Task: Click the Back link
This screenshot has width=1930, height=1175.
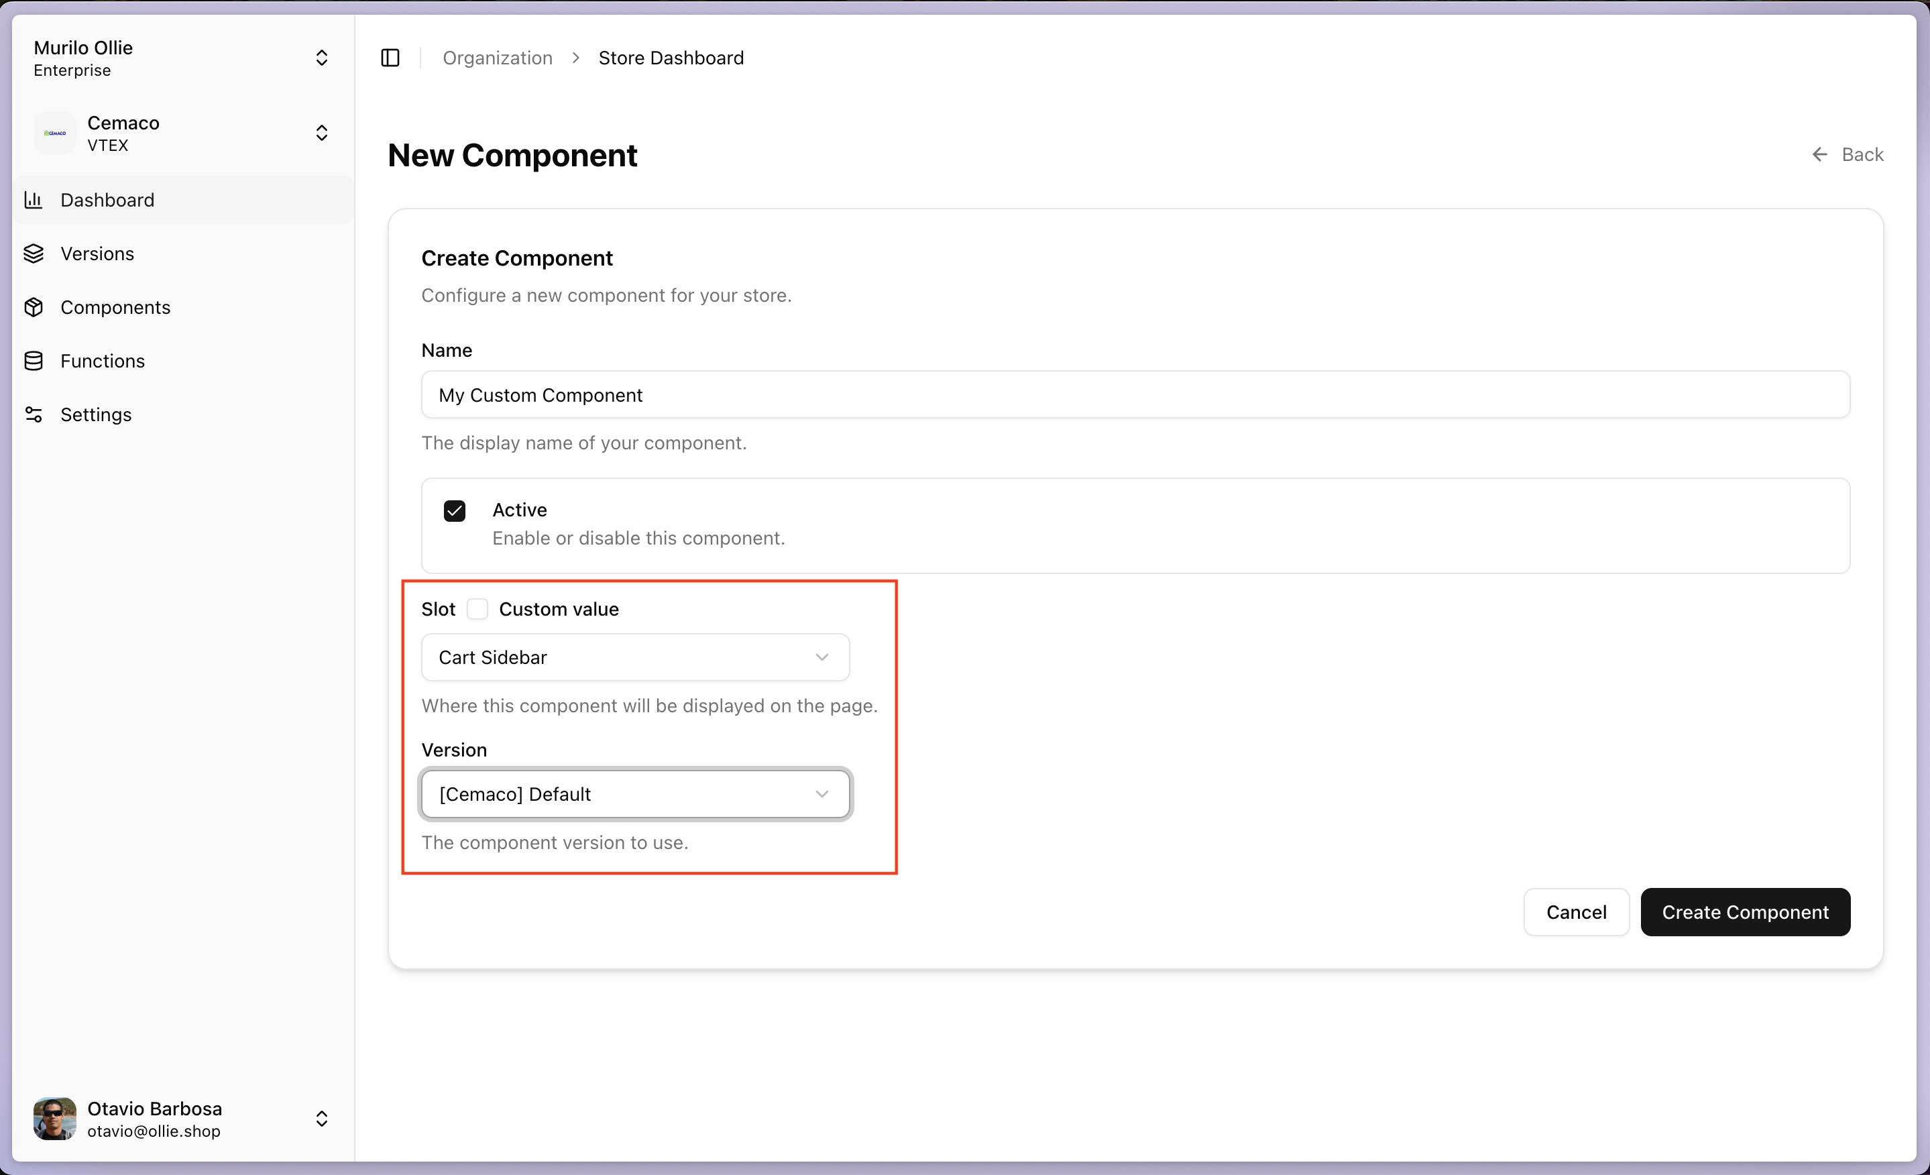Action: point(1848,154)
